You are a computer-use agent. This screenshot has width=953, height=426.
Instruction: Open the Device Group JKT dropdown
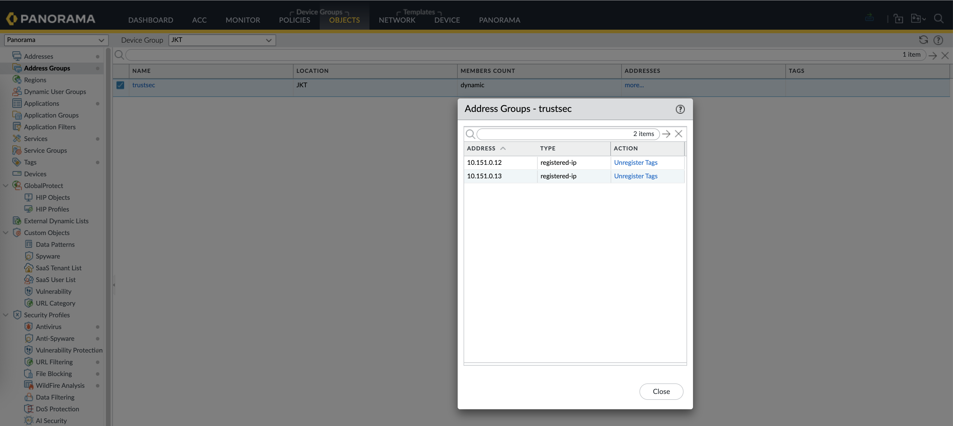tap(222, 40)
